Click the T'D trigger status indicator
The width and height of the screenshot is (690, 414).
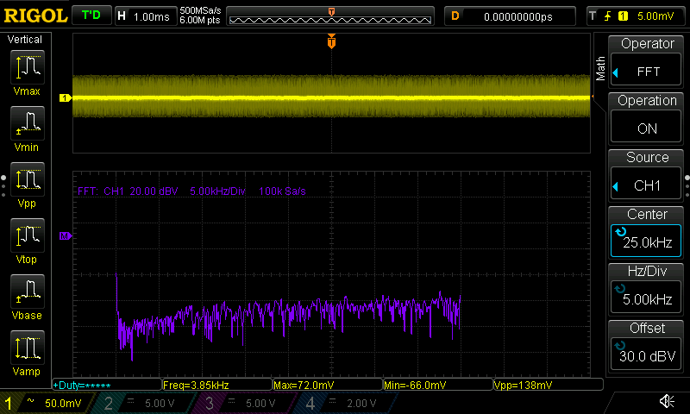[91, 16]
